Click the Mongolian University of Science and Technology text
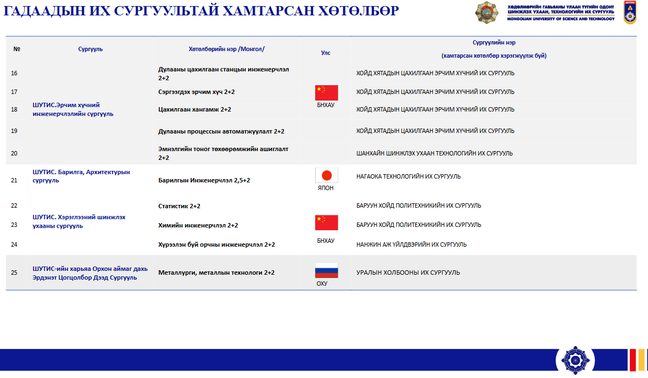This screenshot has width=648, height=378. pos(561,19)
